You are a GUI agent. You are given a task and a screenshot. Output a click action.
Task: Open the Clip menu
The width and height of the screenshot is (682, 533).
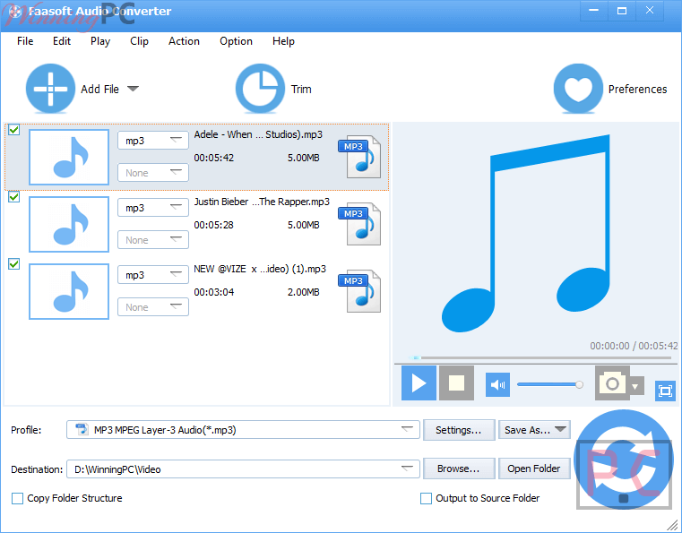139,41
